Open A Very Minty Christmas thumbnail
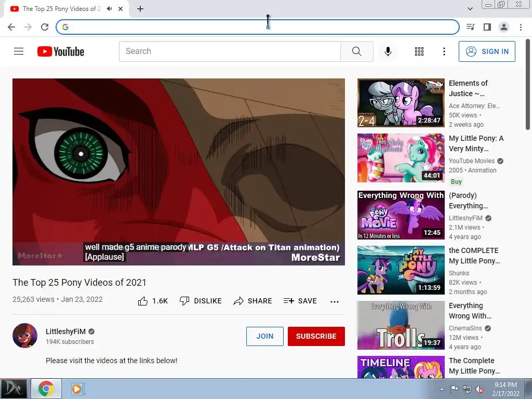This screenshot has width=532, height=399. pos(401,158)
